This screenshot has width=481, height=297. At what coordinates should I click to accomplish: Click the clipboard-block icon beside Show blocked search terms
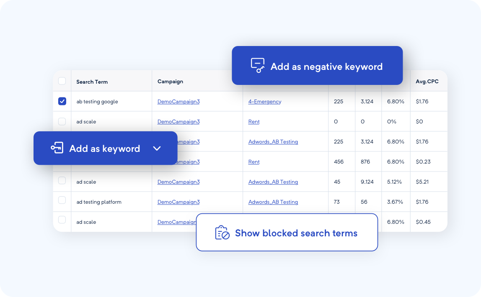coord(221,233)
